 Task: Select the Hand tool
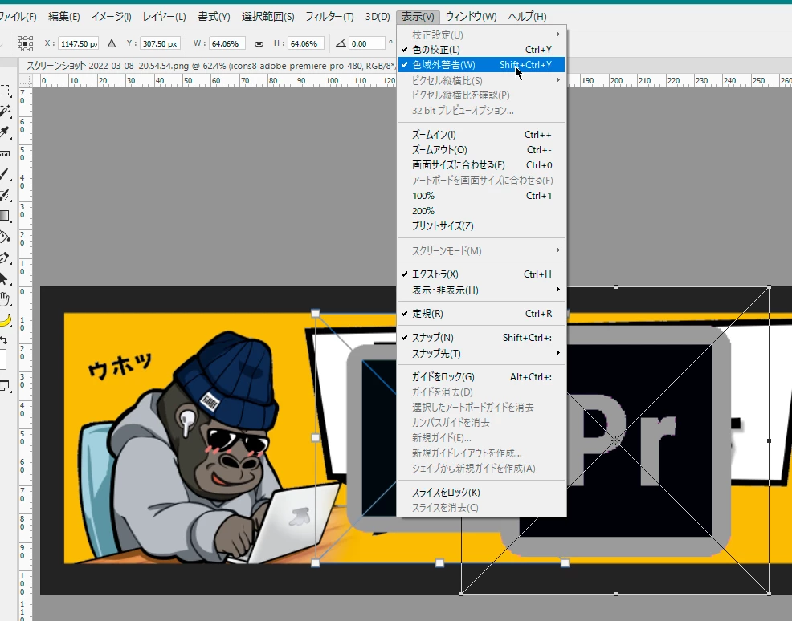(5, 299)
